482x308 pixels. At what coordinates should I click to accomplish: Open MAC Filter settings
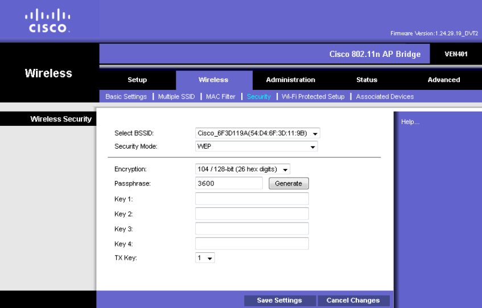click(220, 97)
